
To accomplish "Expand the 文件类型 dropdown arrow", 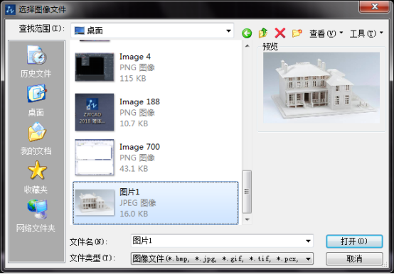I will point(308,258).
